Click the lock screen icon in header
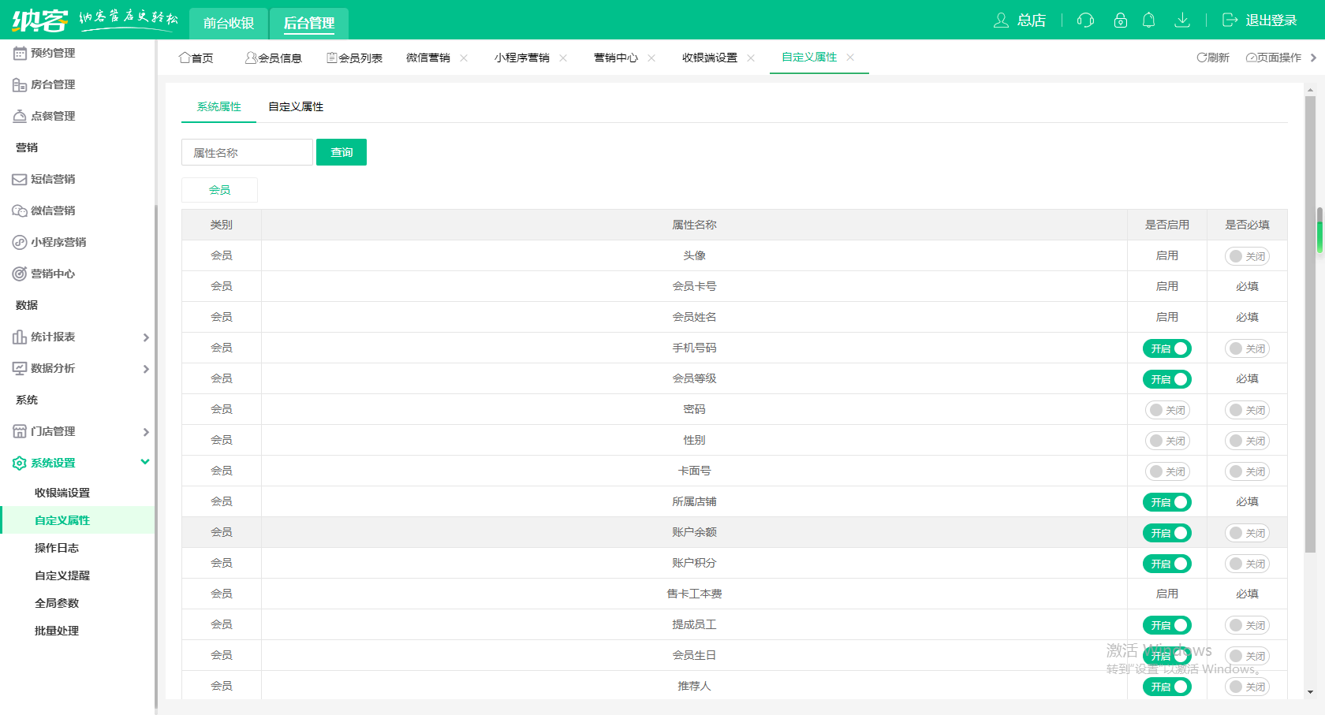Screen dimensions: 1325x715 tap(1120, 20)
